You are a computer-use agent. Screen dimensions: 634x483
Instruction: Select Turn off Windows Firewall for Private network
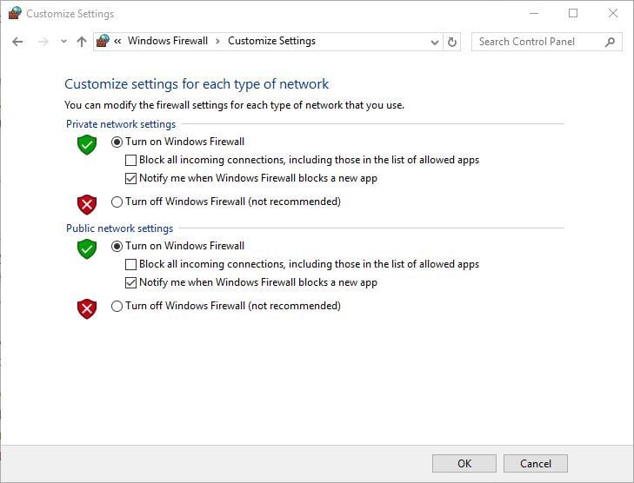[x=117, y=202]
